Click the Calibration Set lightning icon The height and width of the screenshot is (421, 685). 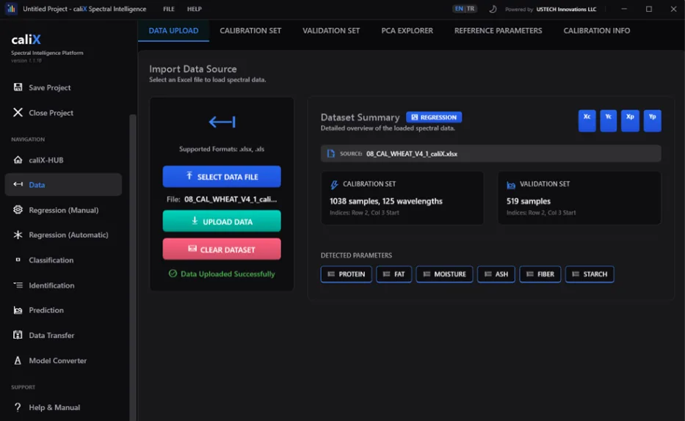coord(334,185)
